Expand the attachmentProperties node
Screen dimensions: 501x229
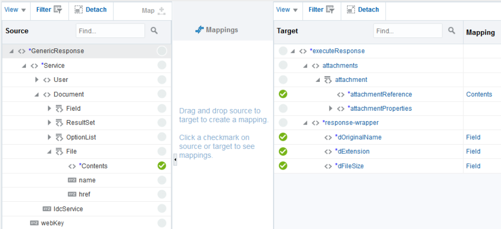point(330,108)
